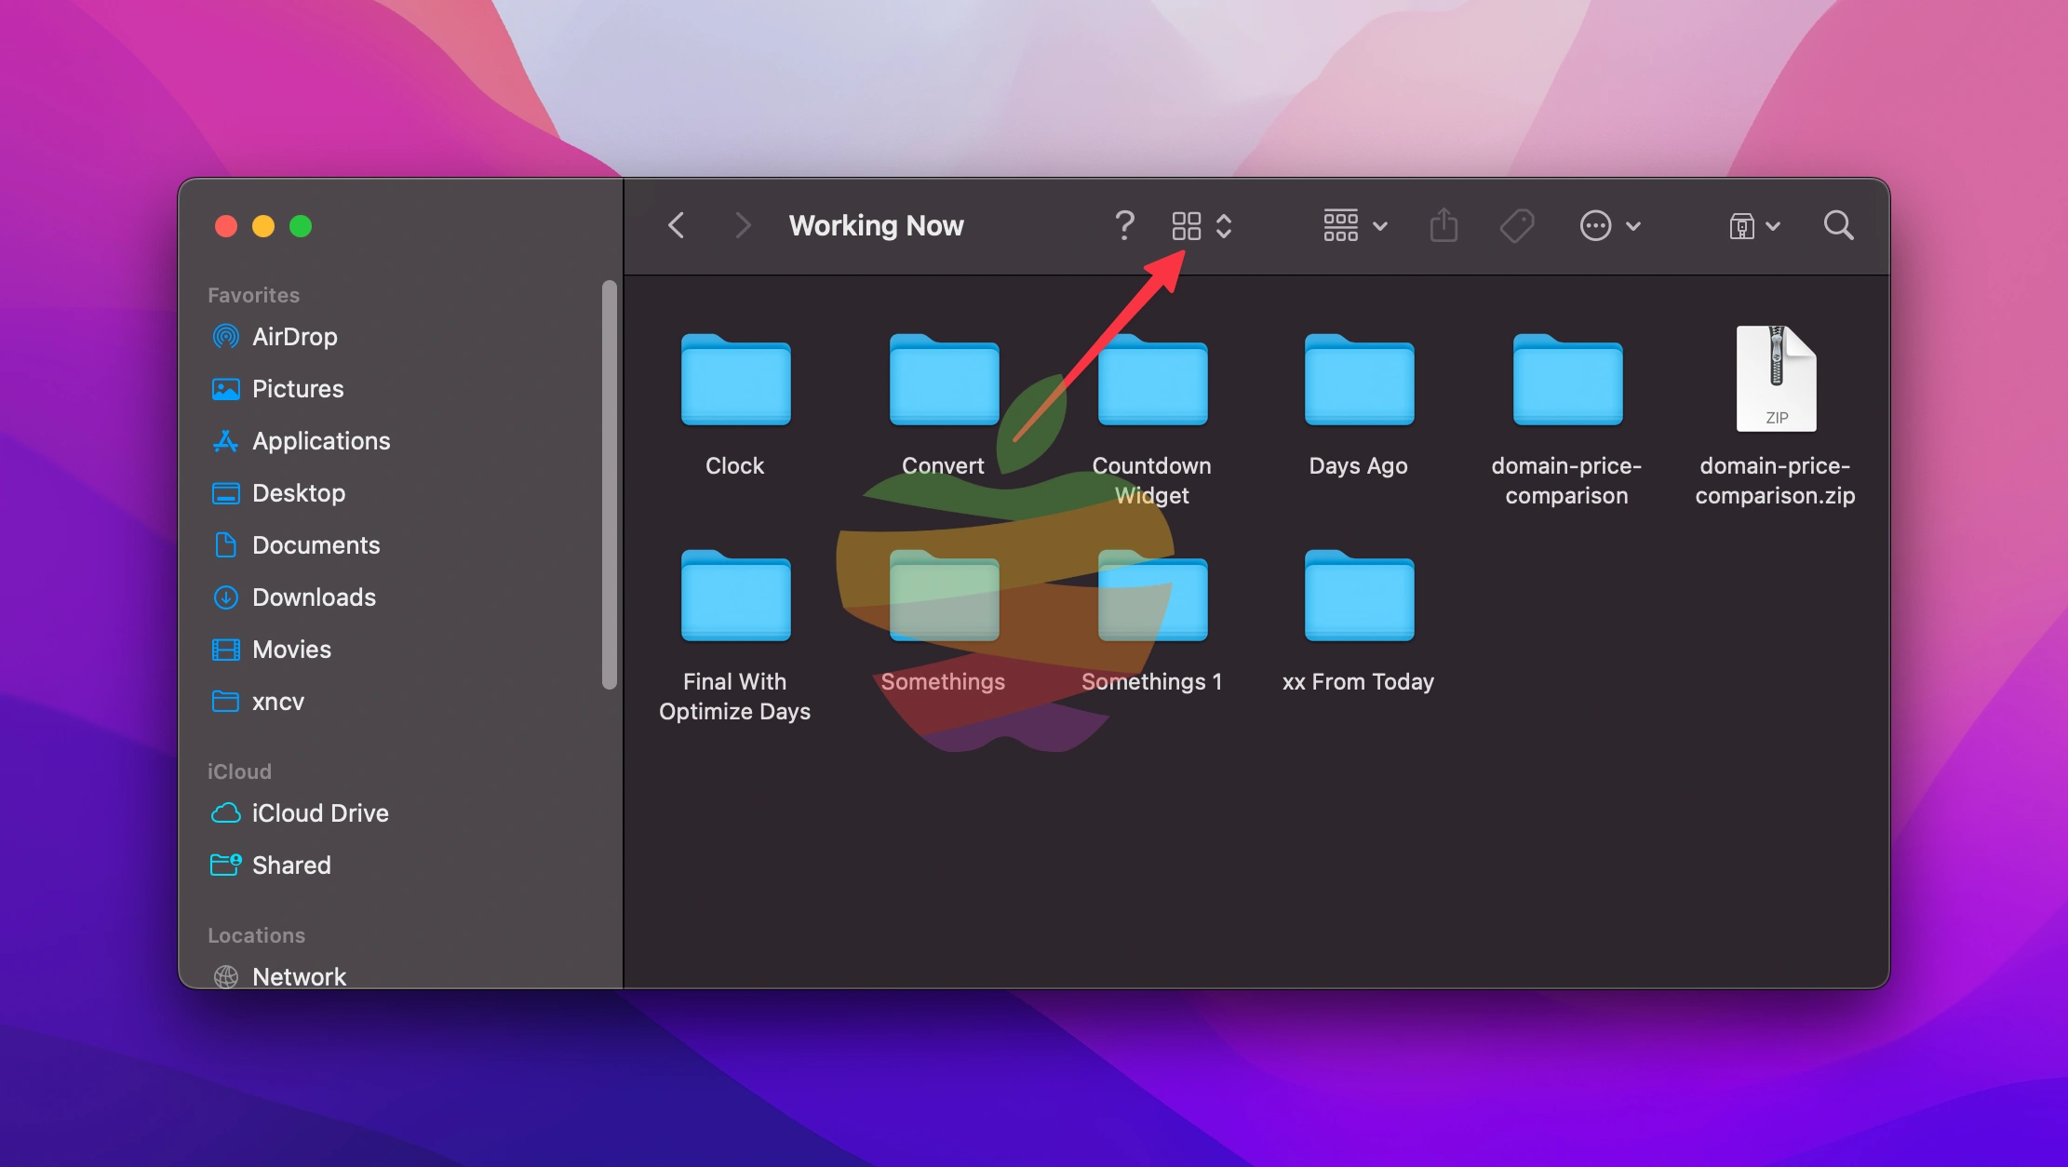
Task: Click the Edit Tags icon
Action: coord(1517,225)
